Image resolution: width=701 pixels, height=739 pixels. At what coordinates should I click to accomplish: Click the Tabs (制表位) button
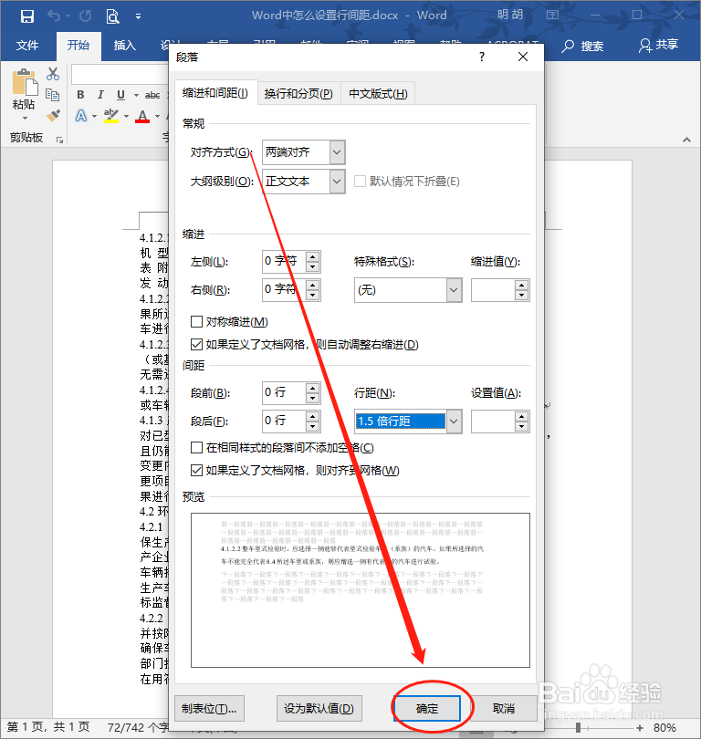point(209,708)
